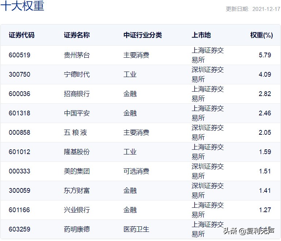The image size is (281, 241).
Task: Click the weight value 5.79
Action: tap(265, 55)
